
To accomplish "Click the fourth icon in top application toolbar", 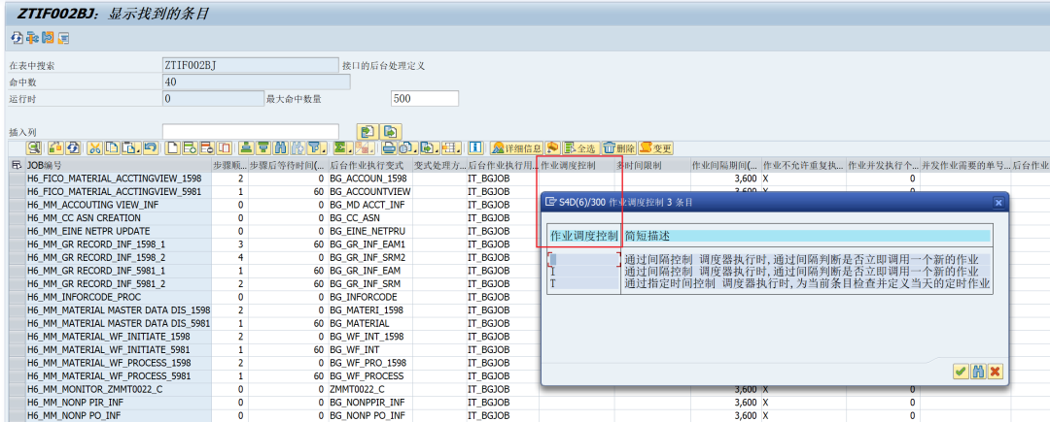I will (64, 38).
